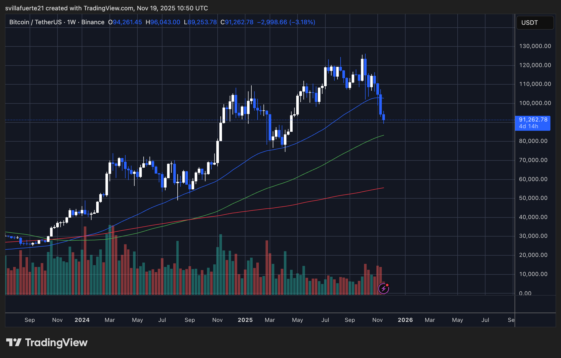This screenshot has height=358, width=561.
Task: Toggle the price scale currency with the USDT button
Action: click(x=535, y=23)
